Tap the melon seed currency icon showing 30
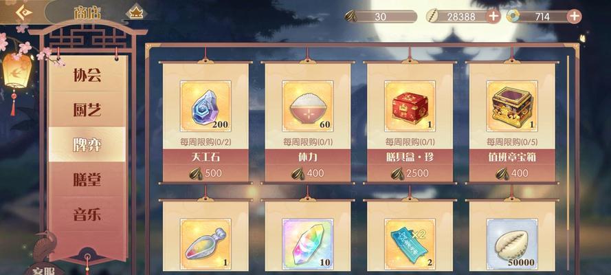The width and height of the screenshot is (611, 275). click(x=350, y=16)
